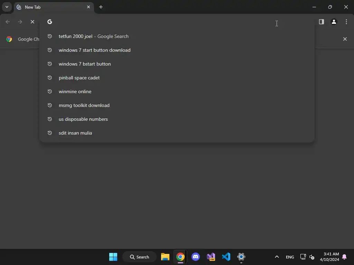Choose sdit insan mulia suggestion
The image size is (354, 265).
click(177, 133)
